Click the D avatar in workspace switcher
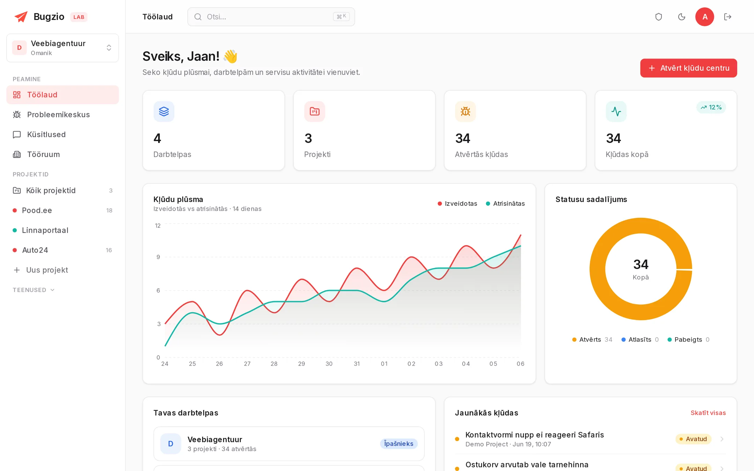Screen dimensions: 754x471 click(x=20, y=48)
